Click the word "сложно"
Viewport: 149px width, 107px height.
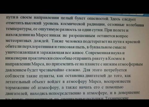73,70
